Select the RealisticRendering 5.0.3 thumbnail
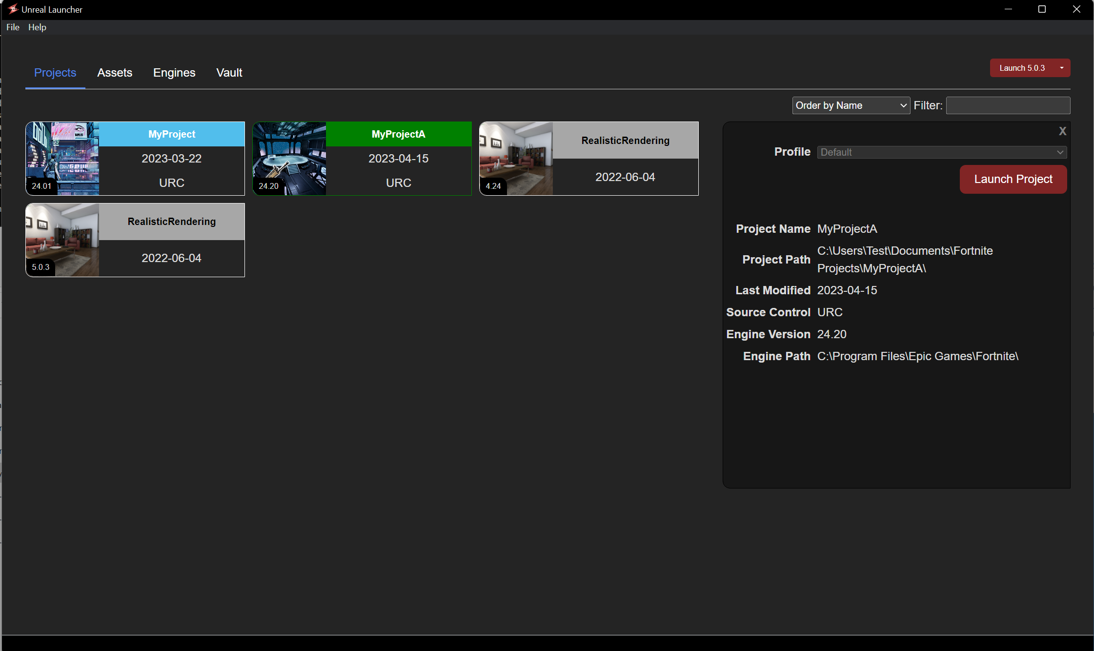This screenshot has width=1094, height=651. (x=62, y=240)
